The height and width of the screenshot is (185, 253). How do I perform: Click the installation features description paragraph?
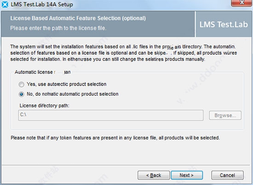[123, 53]
